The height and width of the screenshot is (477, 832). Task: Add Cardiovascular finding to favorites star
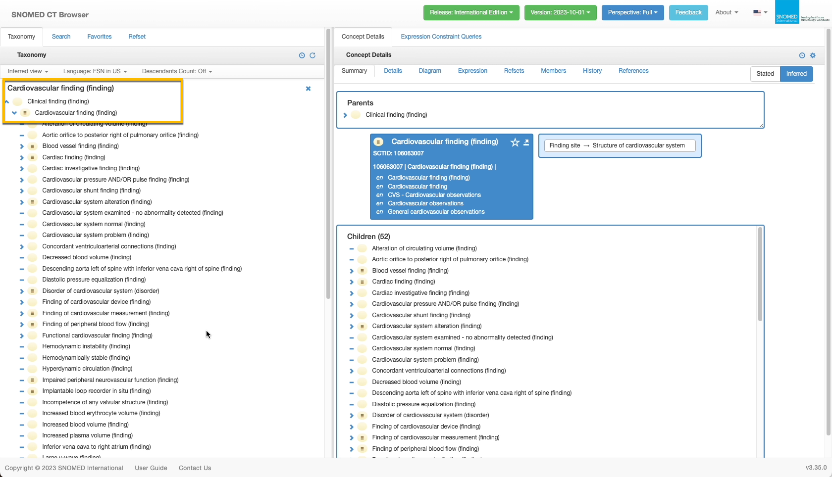tap(515, 143)
